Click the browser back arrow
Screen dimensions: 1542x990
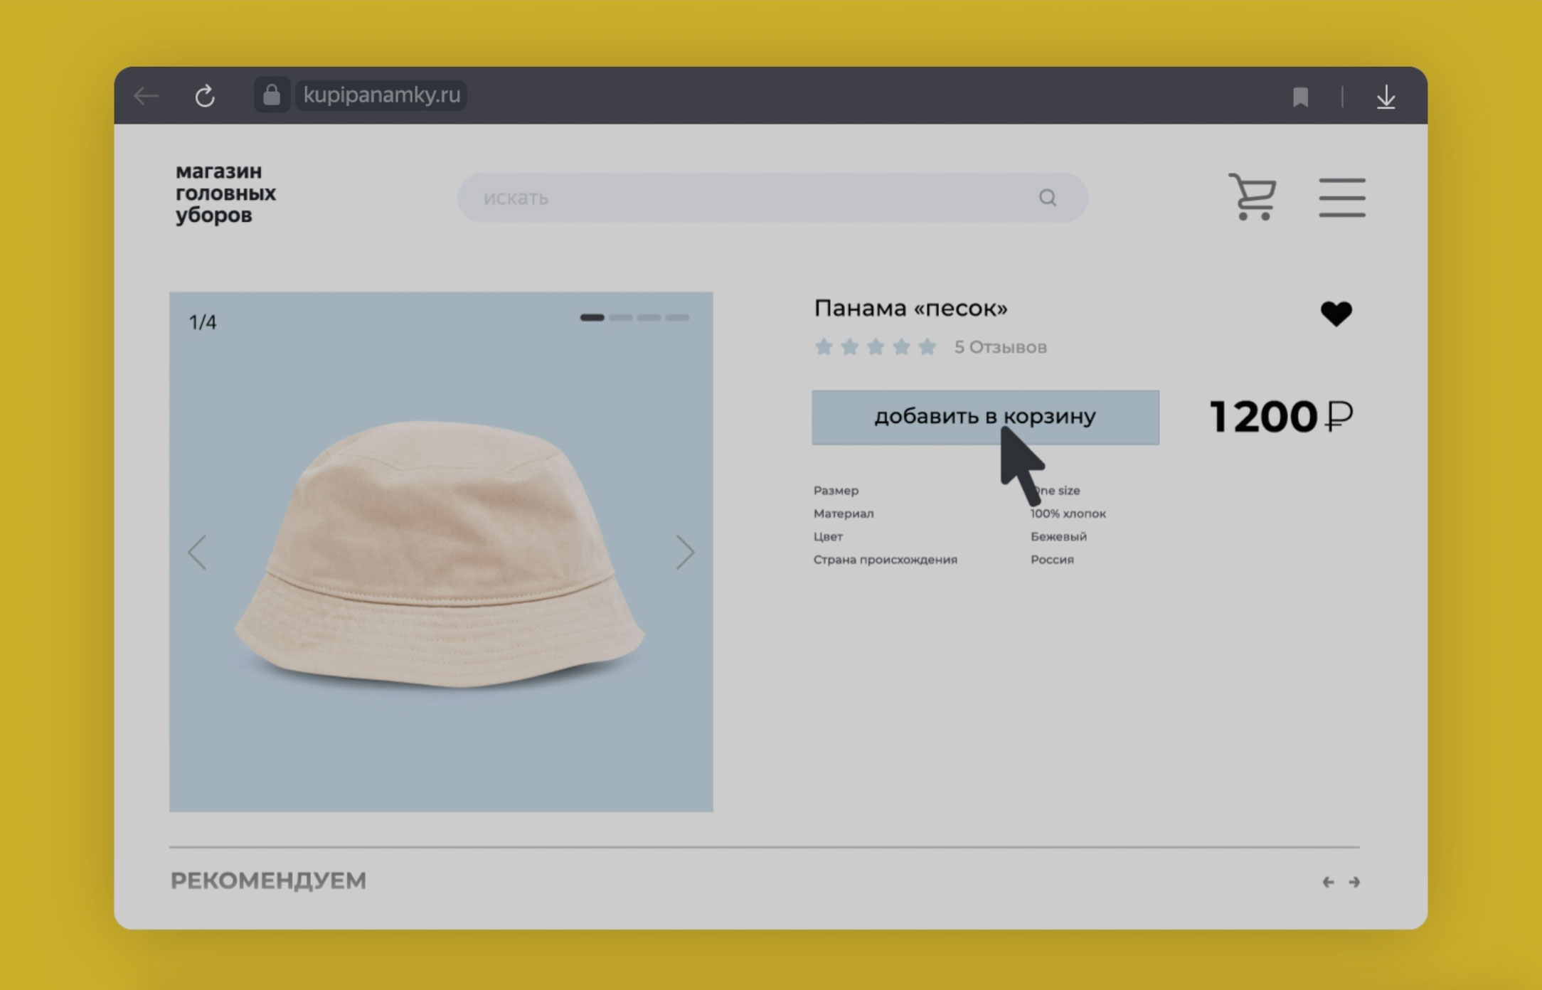147,96
